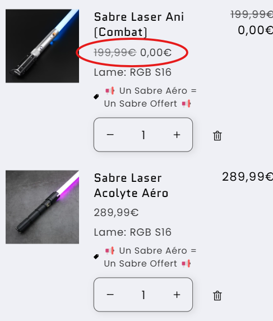
Task: Click quantity field of Acolyte Aéro saber
Action: pos(144,295)
